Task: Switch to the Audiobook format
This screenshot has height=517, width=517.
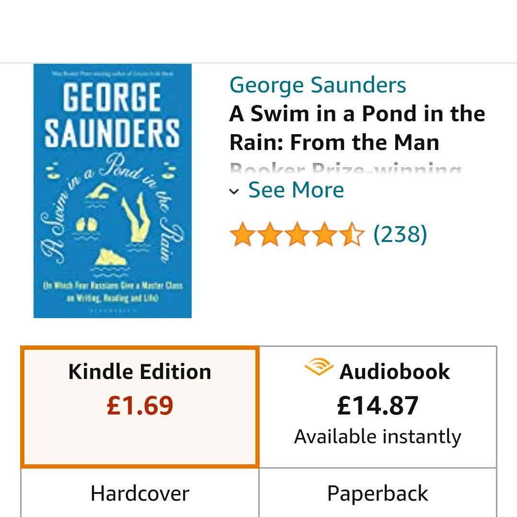Action: coord(378,406)
